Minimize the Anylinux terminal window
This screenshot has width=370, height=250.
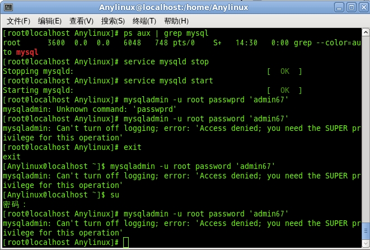(x=339, y=7)
